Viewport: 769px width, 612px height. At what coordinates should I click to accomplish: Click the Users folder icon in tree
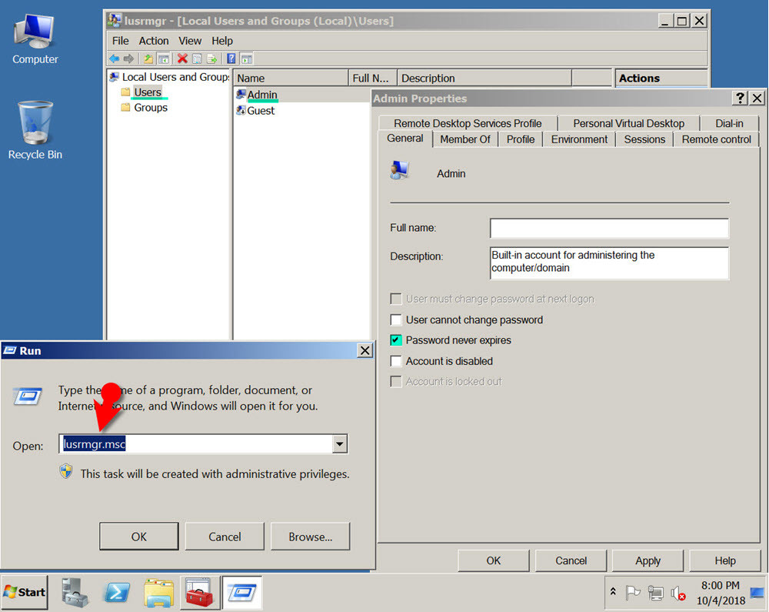tap(125, 92)
